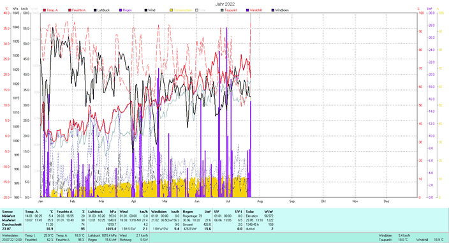Click the yellow Sonnenschein legend square
This screenshot has width=449, height=243.
coord(171,10)
